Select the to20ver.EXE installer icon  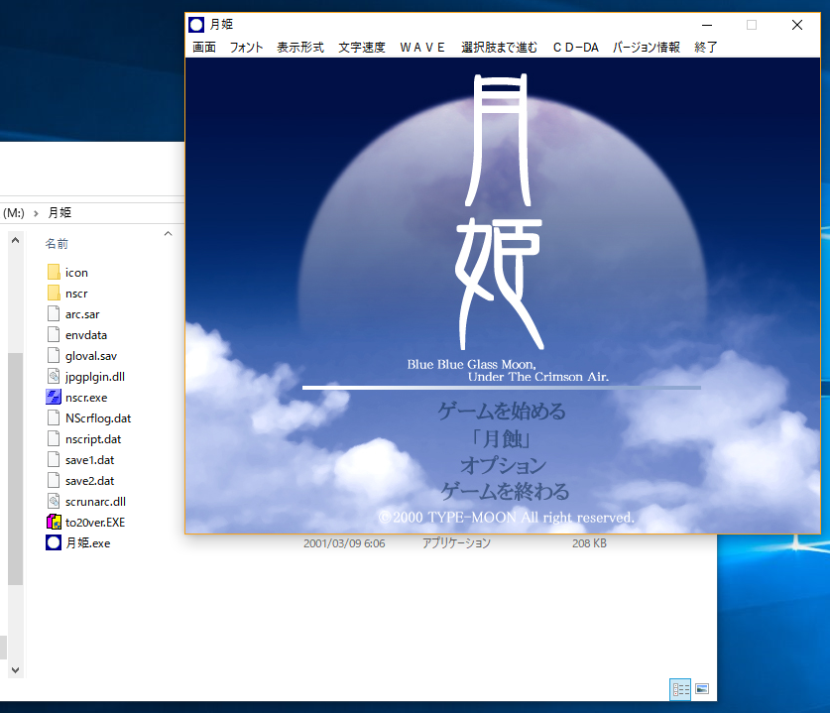point(54,523)
